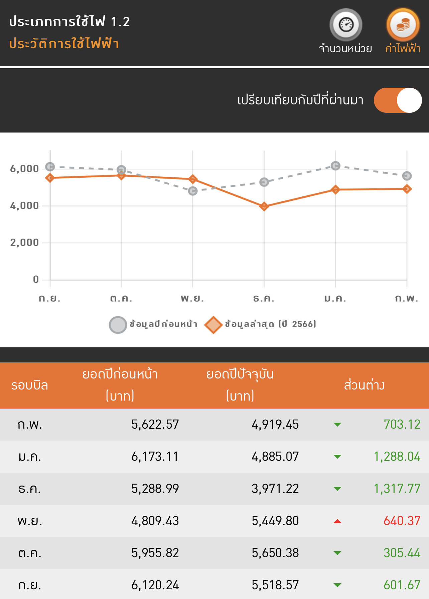Select the ม.ค. billing row label
This screenshot has width=429, height=599.
[x=30, y=457]
